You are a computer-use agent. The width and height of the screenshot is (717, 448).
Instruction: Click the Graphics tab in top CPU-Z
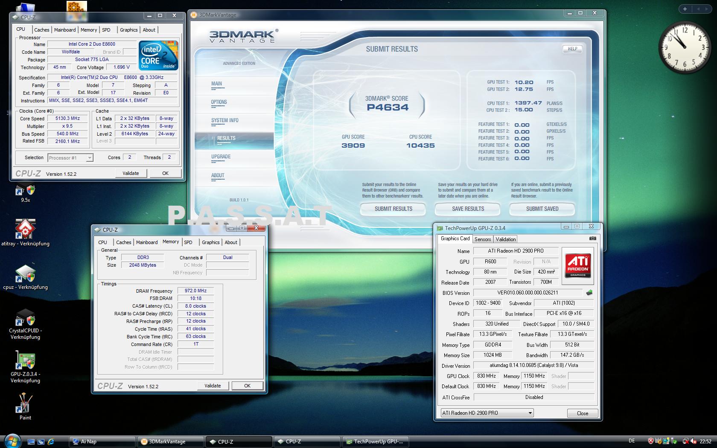[128, 30]
